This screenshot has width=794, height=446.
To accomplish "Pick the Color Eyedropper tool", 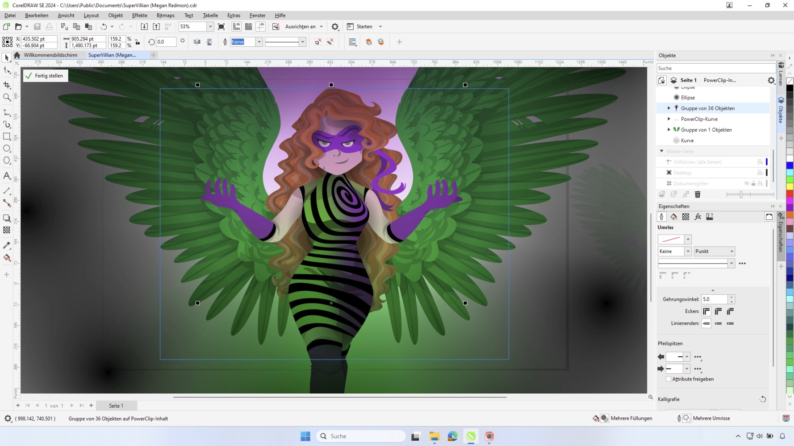I will pyautogui.click(x=6, y=245).
